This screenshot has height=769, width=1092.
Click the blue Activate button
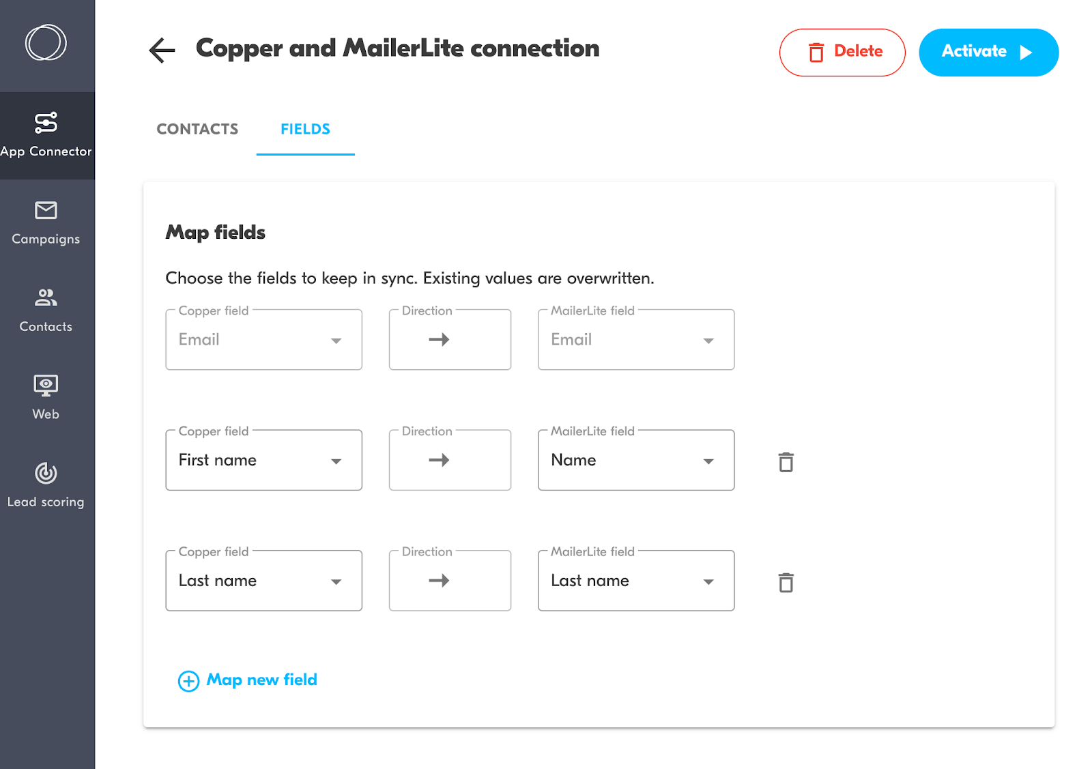tap(988, 53)
